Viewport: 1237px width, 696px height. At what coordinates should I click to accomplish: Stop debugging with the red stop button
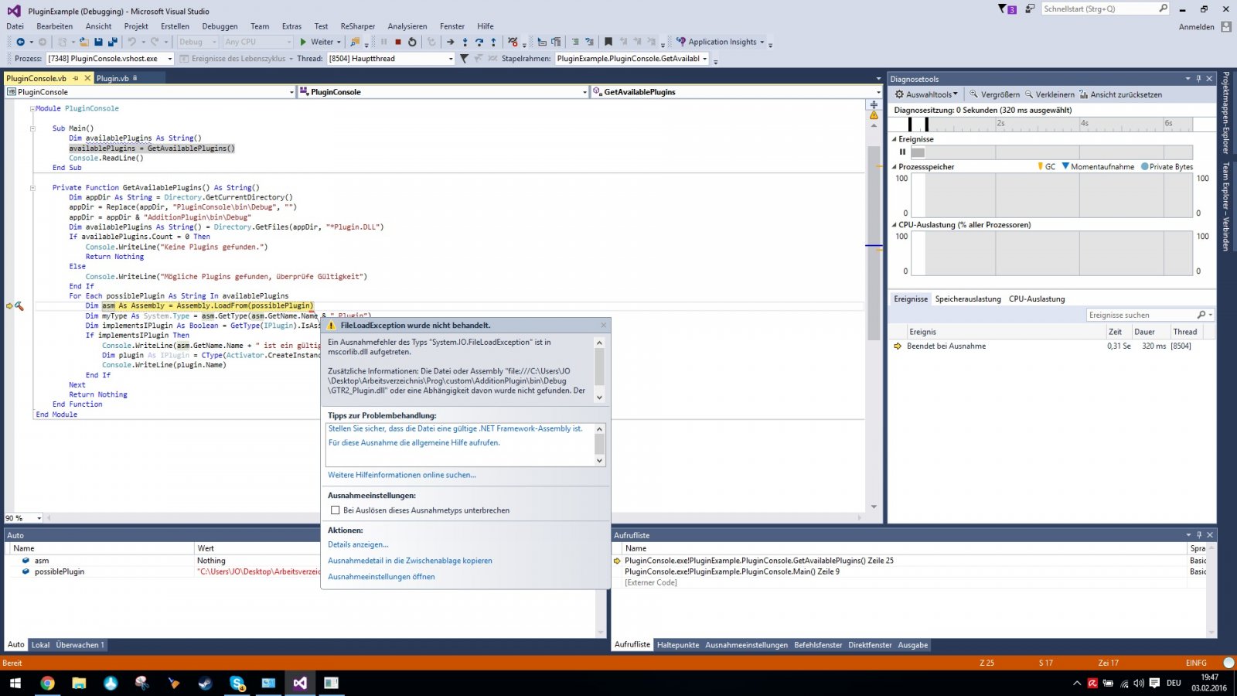click(397, 42)
